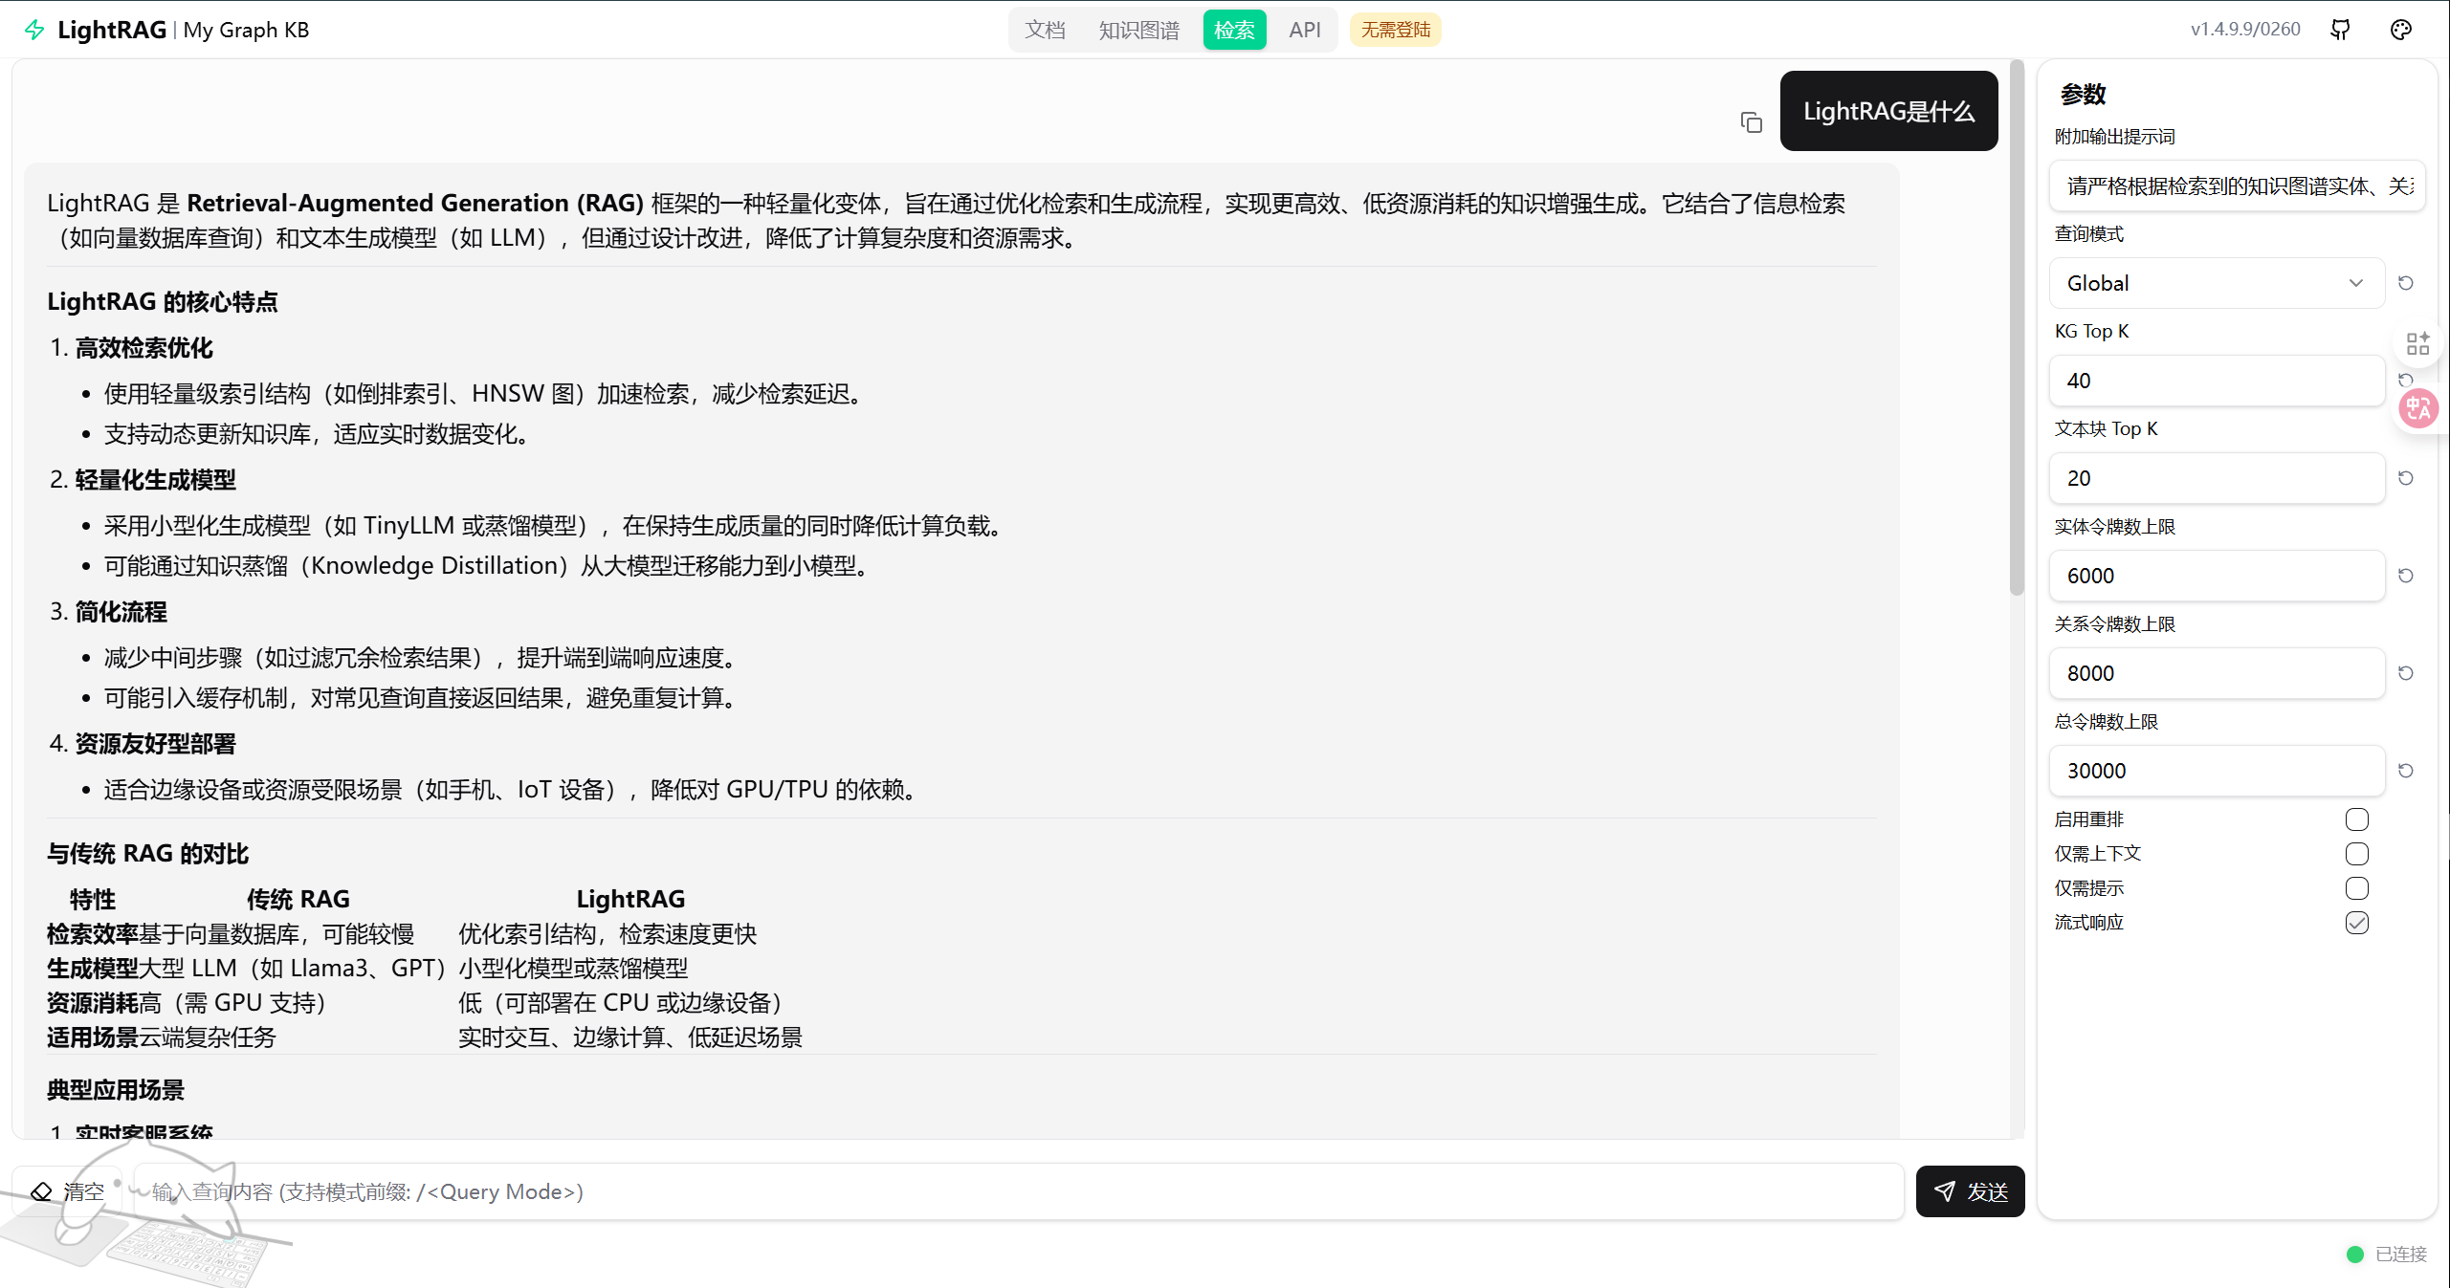Image resolution: width=2450 pixels, height=1288 pixels.
Task: Click the heading LightRAG 的核心特点
Action: click(x=163, y=301)
